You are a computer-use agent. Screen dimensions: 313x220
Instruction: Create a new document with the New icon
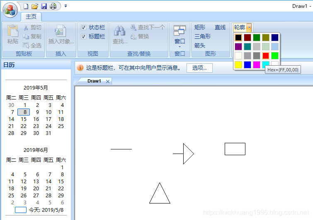pyautogui.click(x=26, y=6)
